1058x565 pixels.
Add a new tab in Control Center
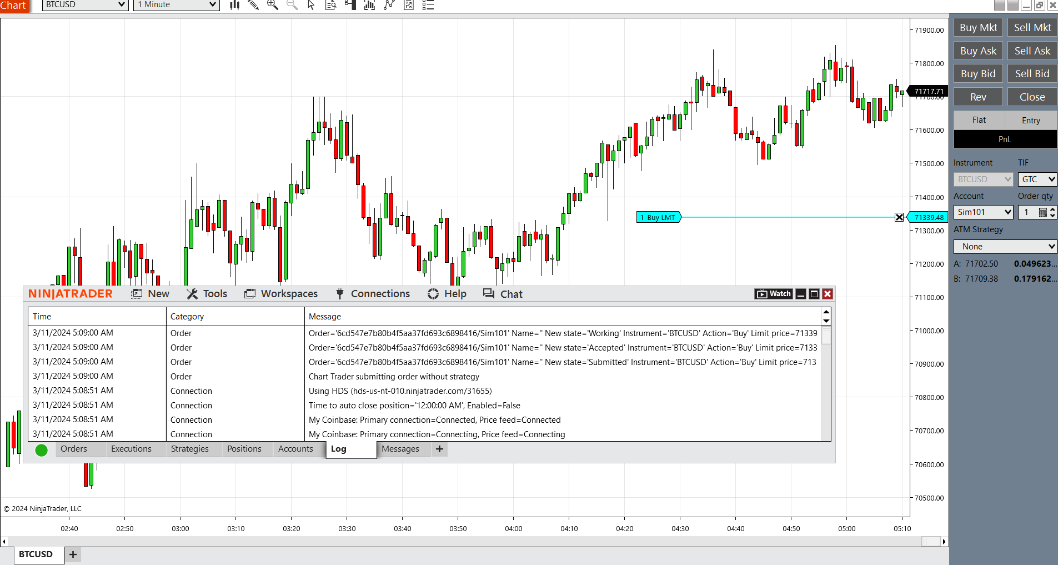pyautogui.click(x=439, y=449)
